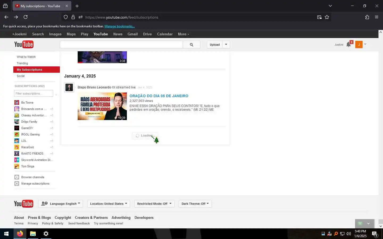
Task: Open Brincando com a channel icon
Action: point(17,109)
